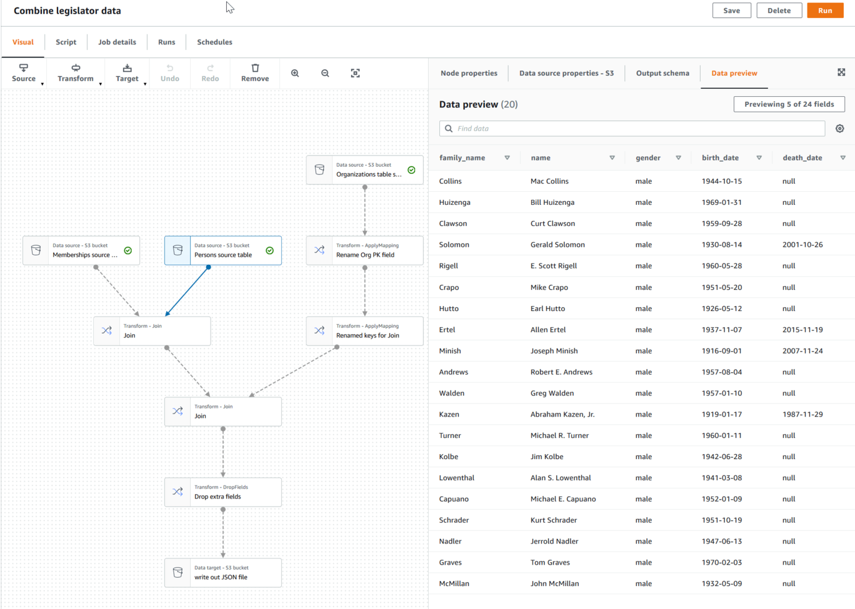855x609 pixels.
Task: Expand Data preview to full screen
Action: pos(841,72)
